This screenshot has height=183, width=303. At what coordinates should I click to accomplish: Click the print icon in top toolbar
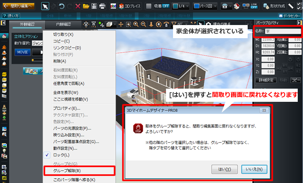102,6
